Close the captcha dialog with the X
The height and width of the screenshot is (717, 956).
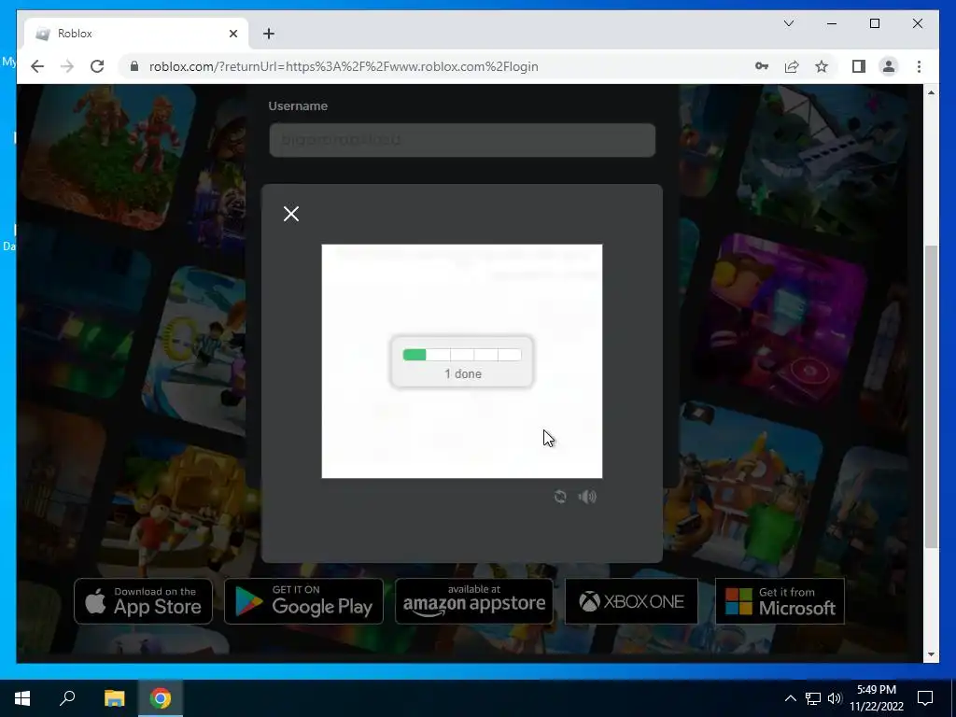(291, 214)
